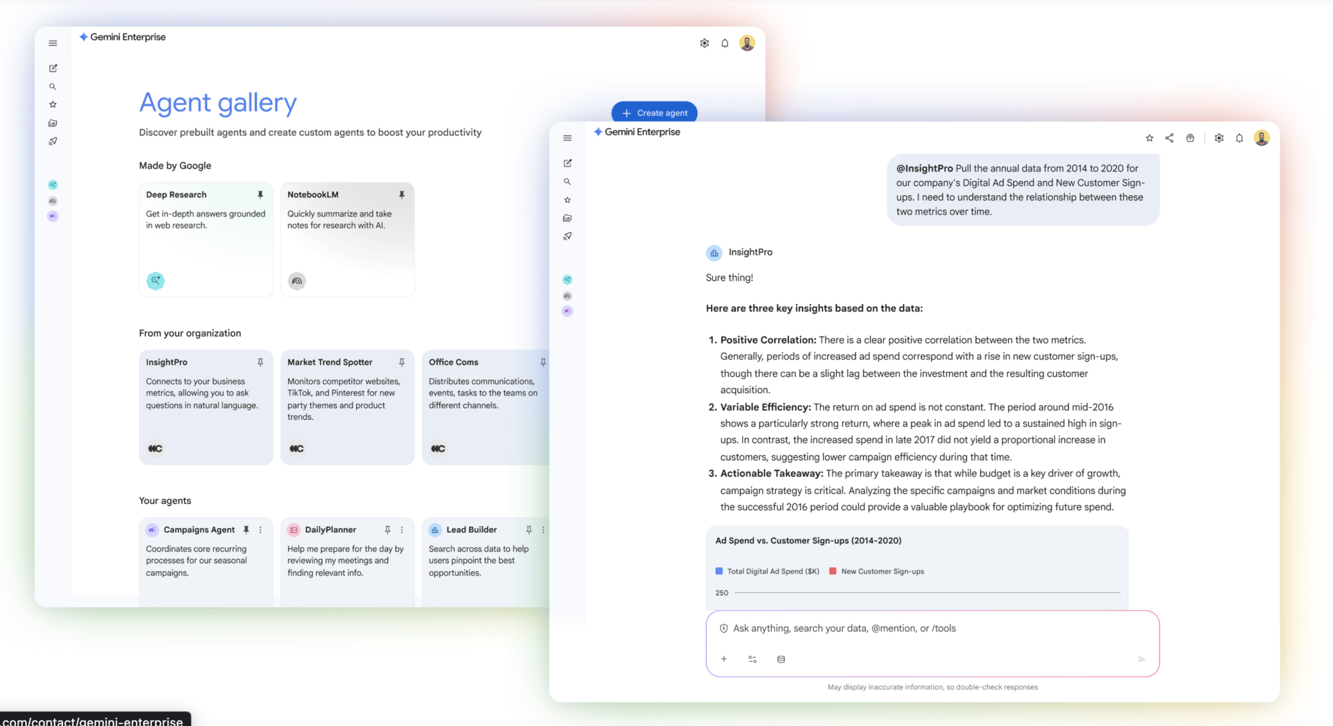Image resolution: width=1333 pixels, height=726 pixels.
Task: Open the Market Trend Spotter card
Action: [x=347, y=407]
